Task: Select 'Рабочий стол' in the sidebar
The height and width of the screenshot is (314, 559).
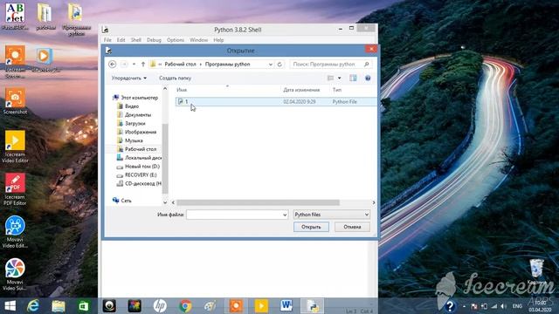Action: (x=137, y=149)
